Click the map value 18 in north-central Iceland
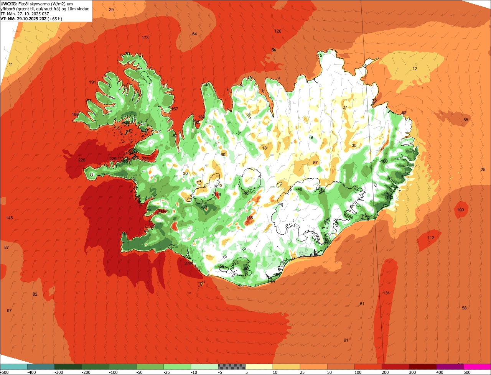Viewport: 491px width, 375px height. [264, 148]
